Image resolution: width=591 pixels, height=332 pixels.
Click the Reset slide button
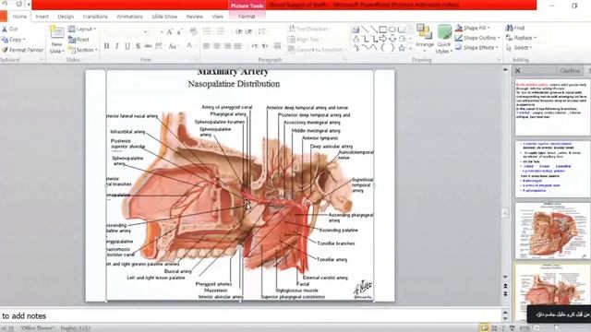[x=78, y=40]
